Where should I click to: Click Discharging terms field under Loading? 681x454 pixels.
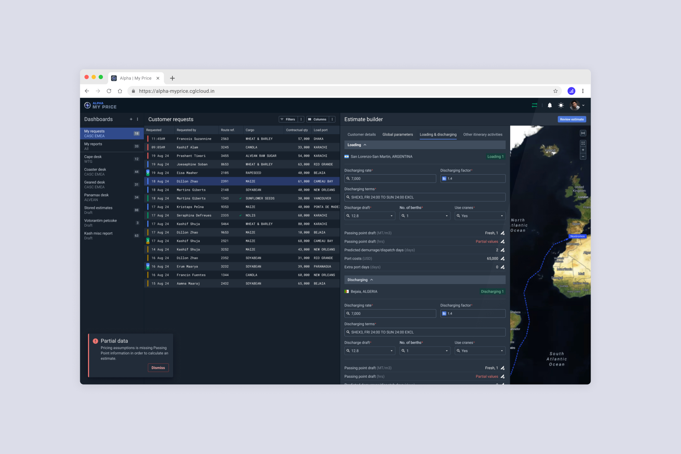(x=425, y=197)
